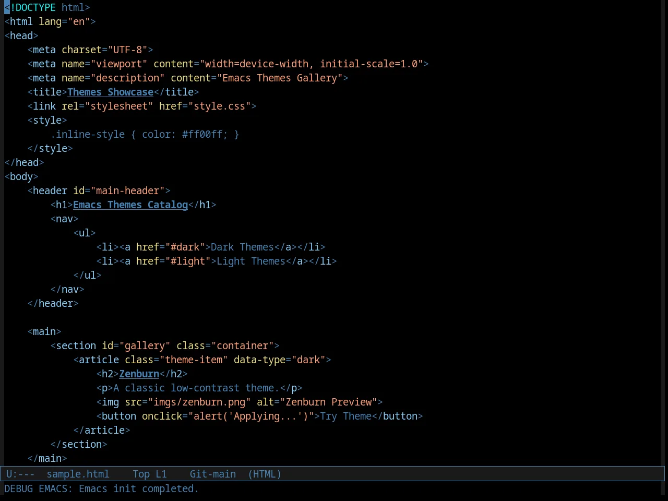Place cursor on closing </section> tag

pos(79,444)
